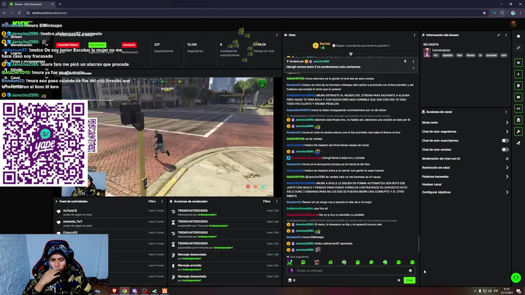Open Feed de actividades three-dot menu

point(162,201)
